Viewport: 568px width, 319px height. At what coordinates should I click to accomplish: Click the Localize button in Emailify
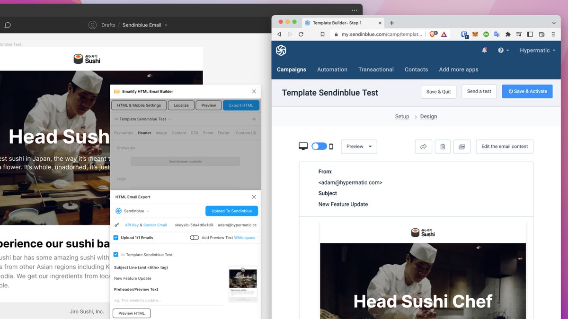tap(181, 105)
